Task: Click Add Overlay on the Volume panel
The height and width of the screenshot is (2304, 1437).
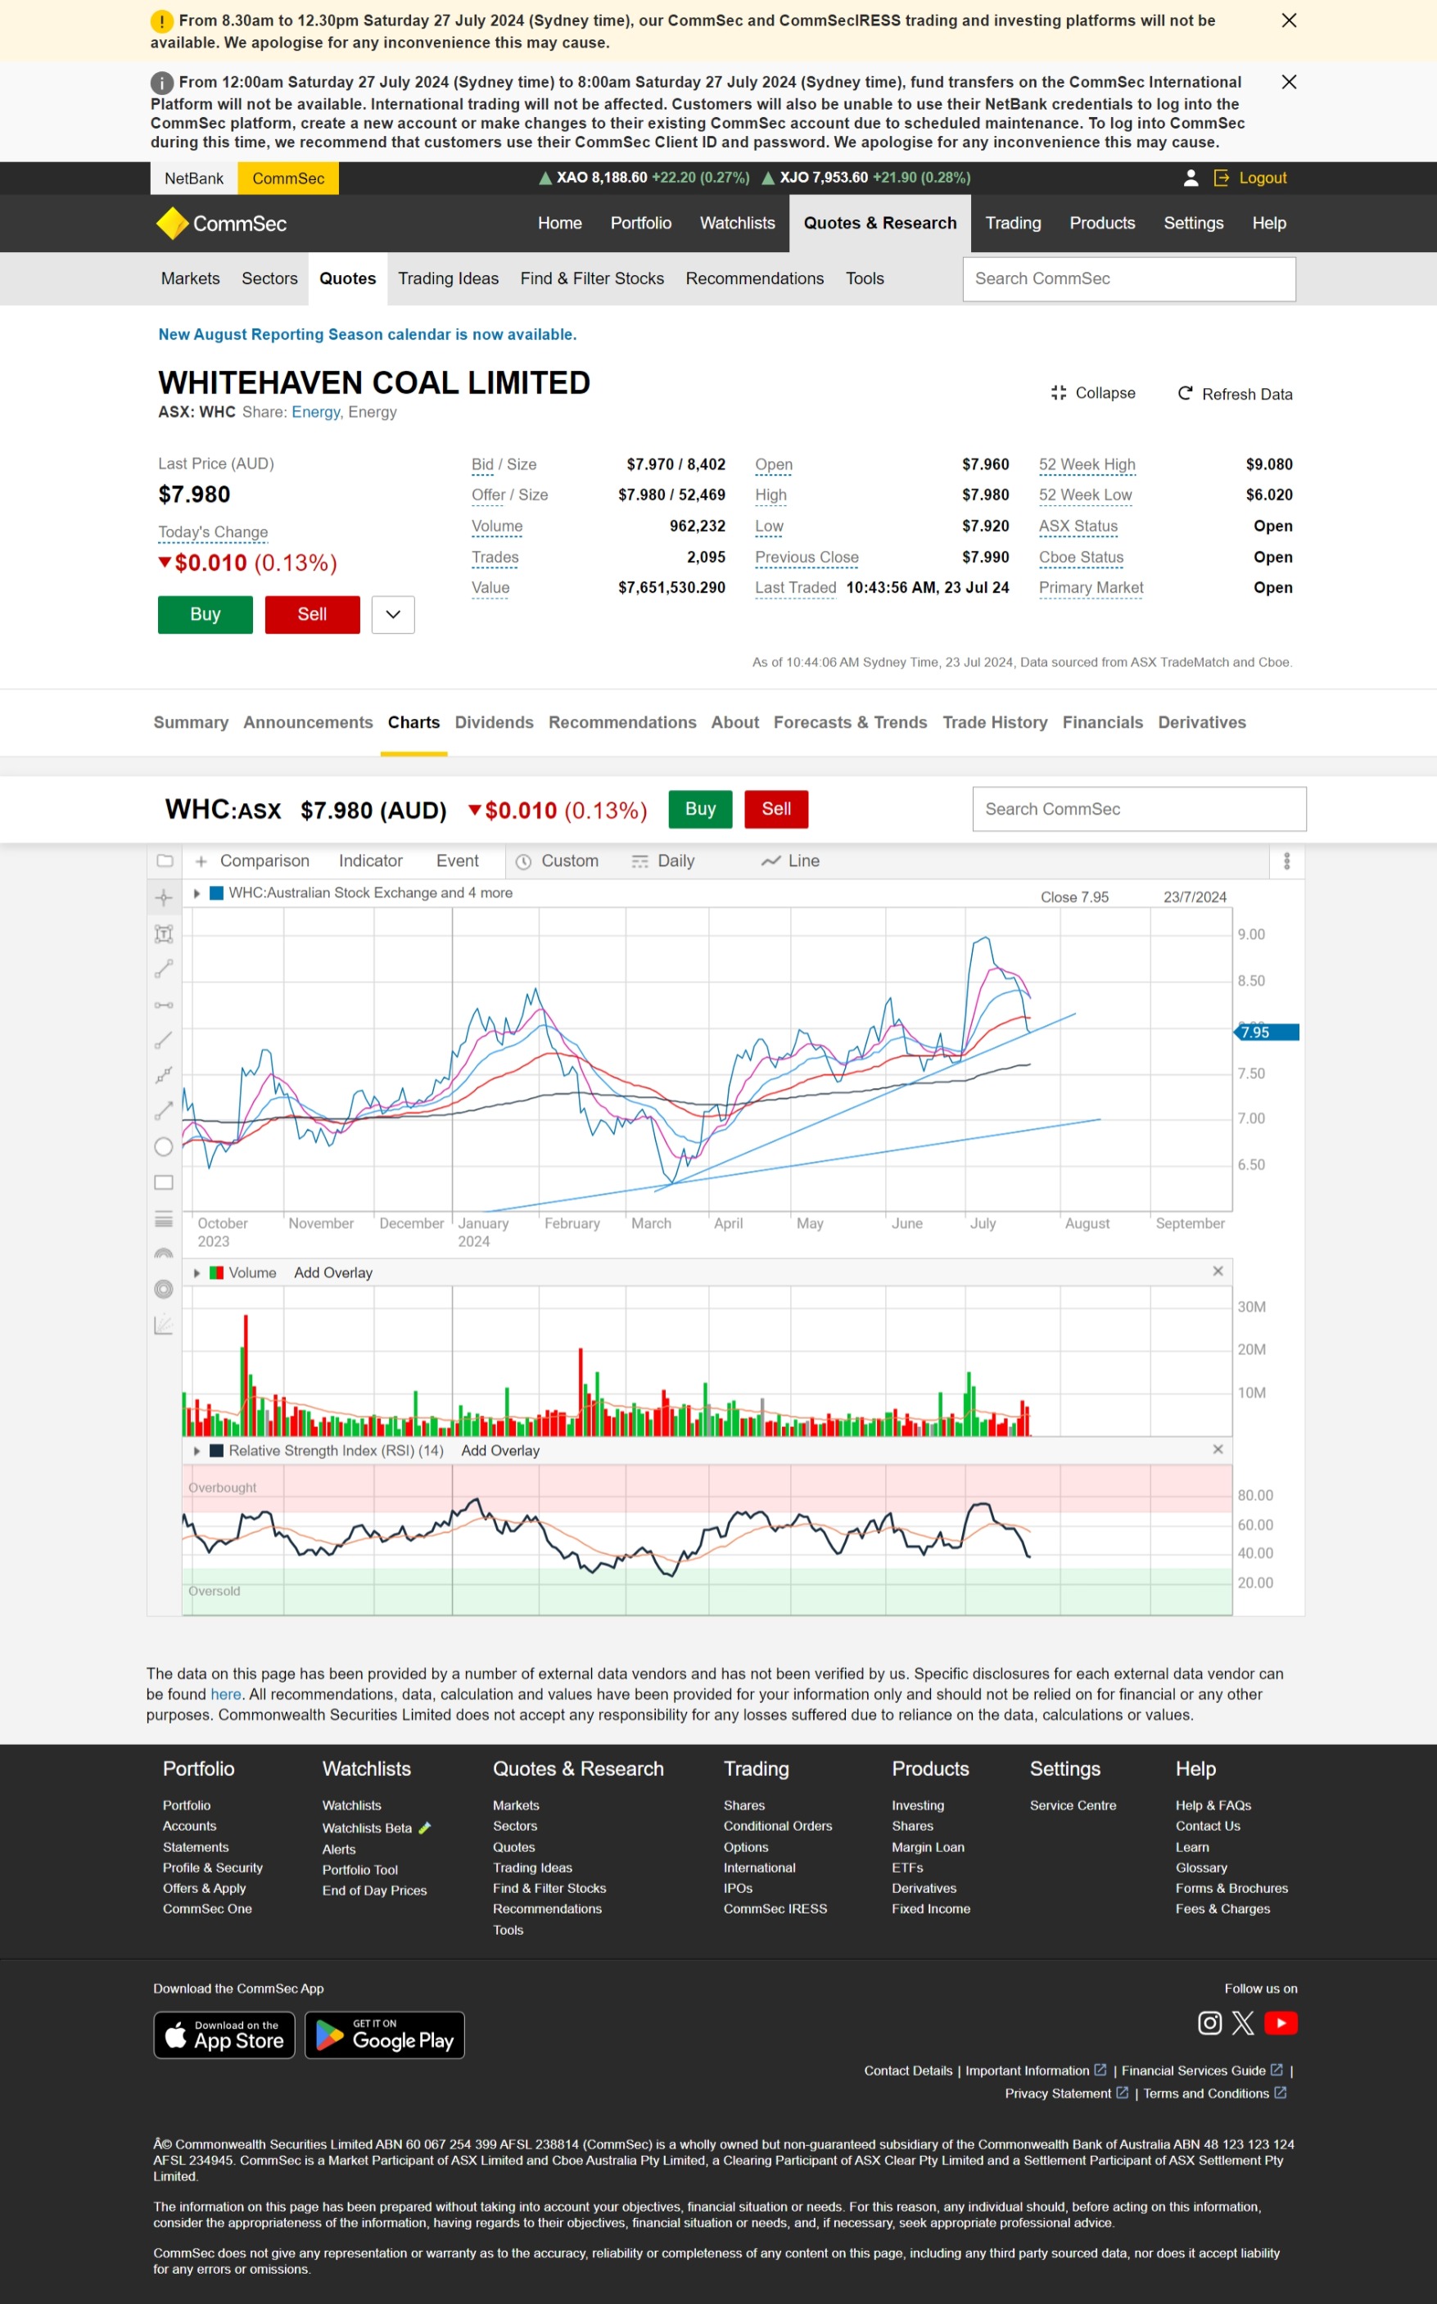Action: tap(332, 1273)
